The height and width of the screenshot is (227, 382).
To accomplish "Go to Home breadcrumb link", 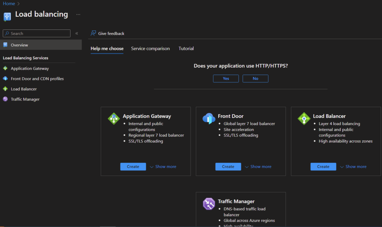I will click(9, 3).
